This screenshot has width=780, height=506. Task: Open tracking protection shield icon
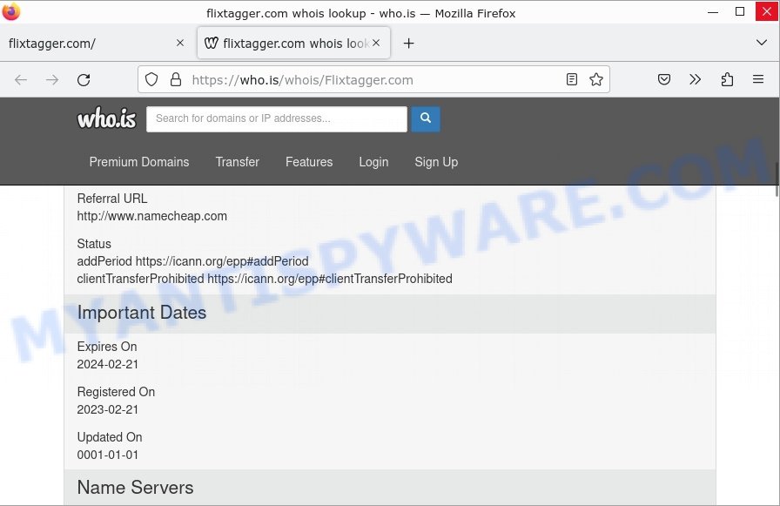click(x=151, y=79)
